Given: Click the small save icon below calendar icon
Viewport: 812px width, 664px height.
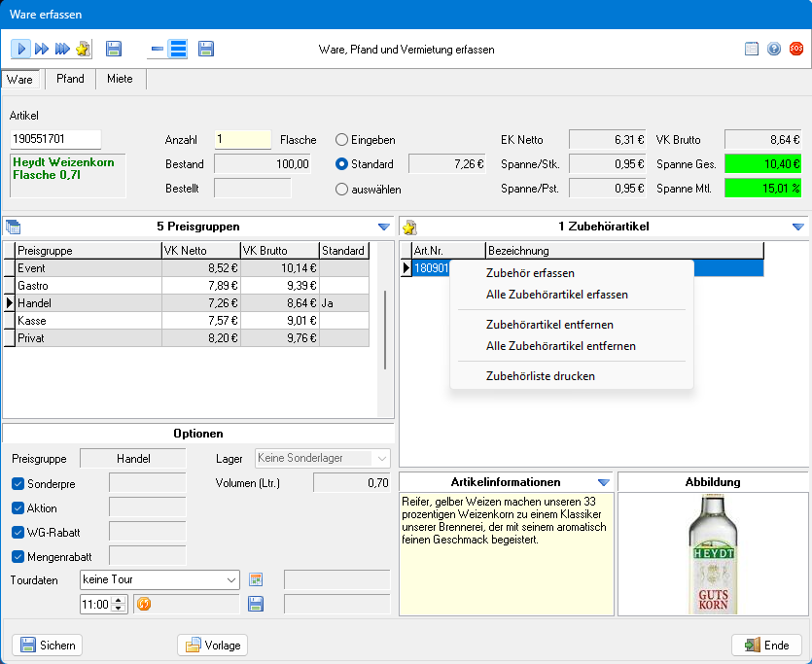Looking at the screenshot, I should (256, 604).
